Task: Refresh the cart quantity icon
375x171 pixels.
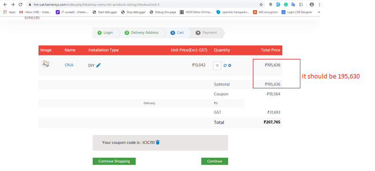Action: [225, 66]
